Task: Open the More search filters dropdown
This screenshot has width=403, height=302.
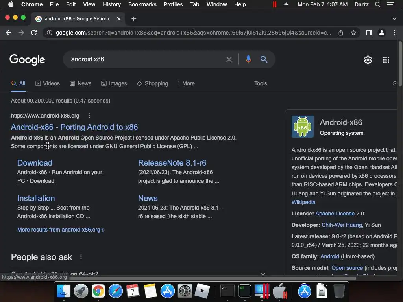Action: (186, 83)
